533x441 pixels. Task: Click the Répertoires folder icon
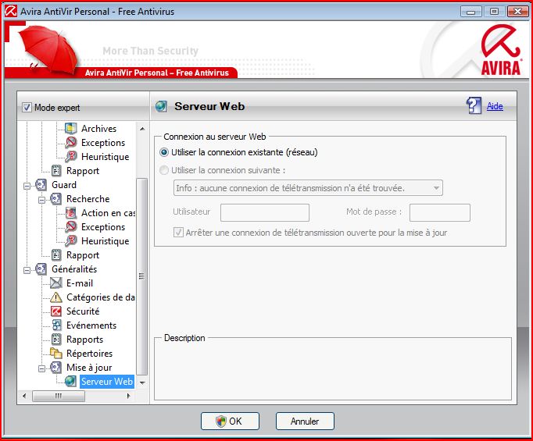56,353
